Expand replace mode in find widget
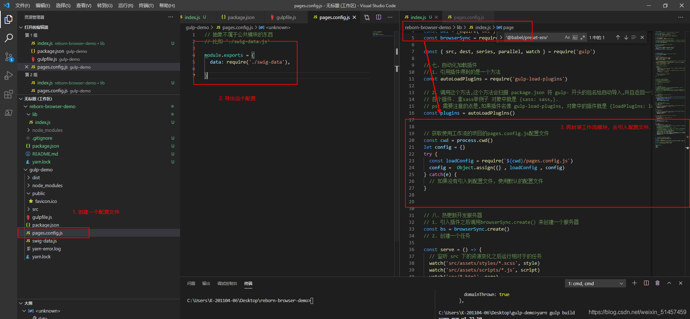690x319 pixels. [x=501, y=37]
